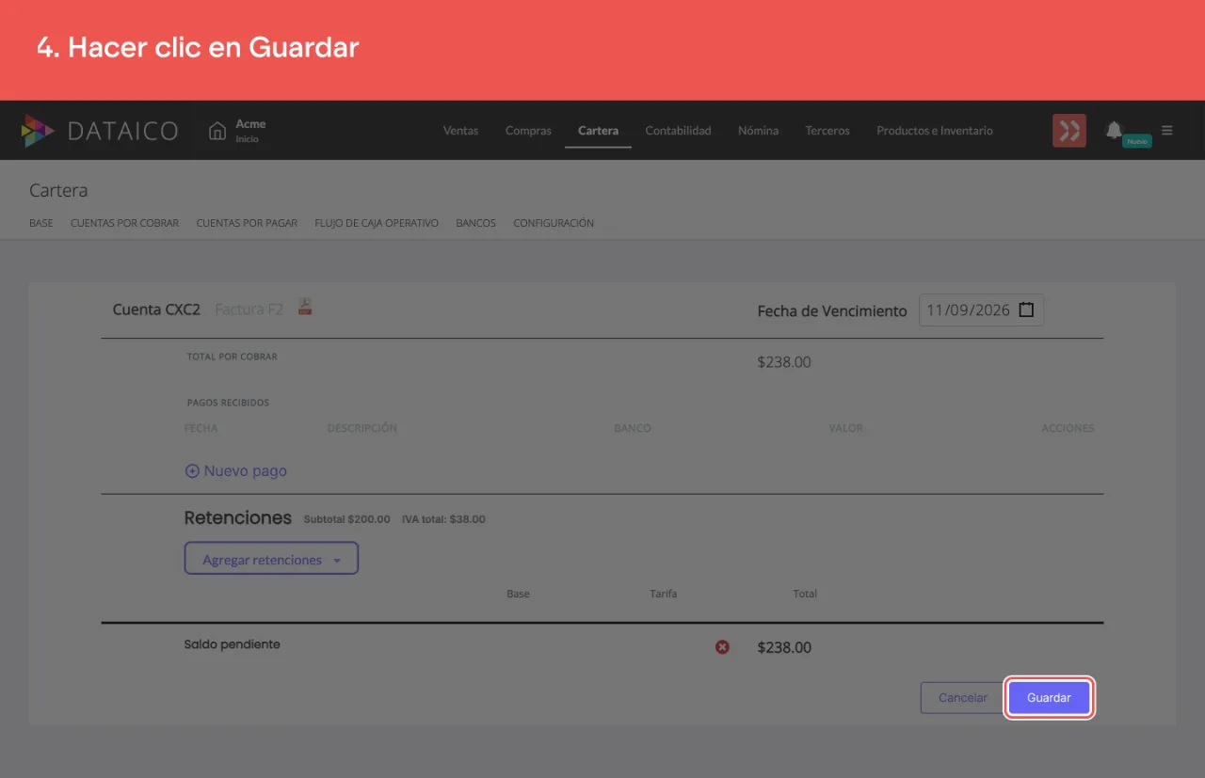The image size is (1205, 778).
Task: Click the VALOR column header
Action: coord(846,428)
